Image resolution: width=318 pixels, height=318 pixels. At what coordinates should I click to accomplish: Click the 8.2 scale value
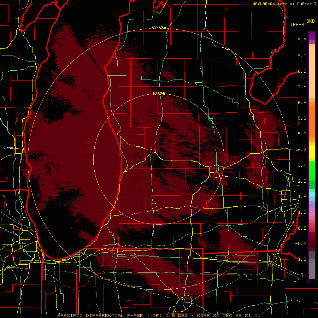tap(302, 71)
